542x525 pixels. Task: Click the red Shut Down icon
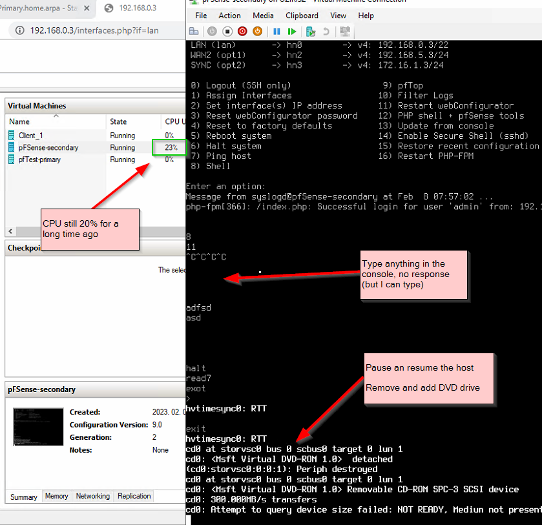tap(242, 32)
